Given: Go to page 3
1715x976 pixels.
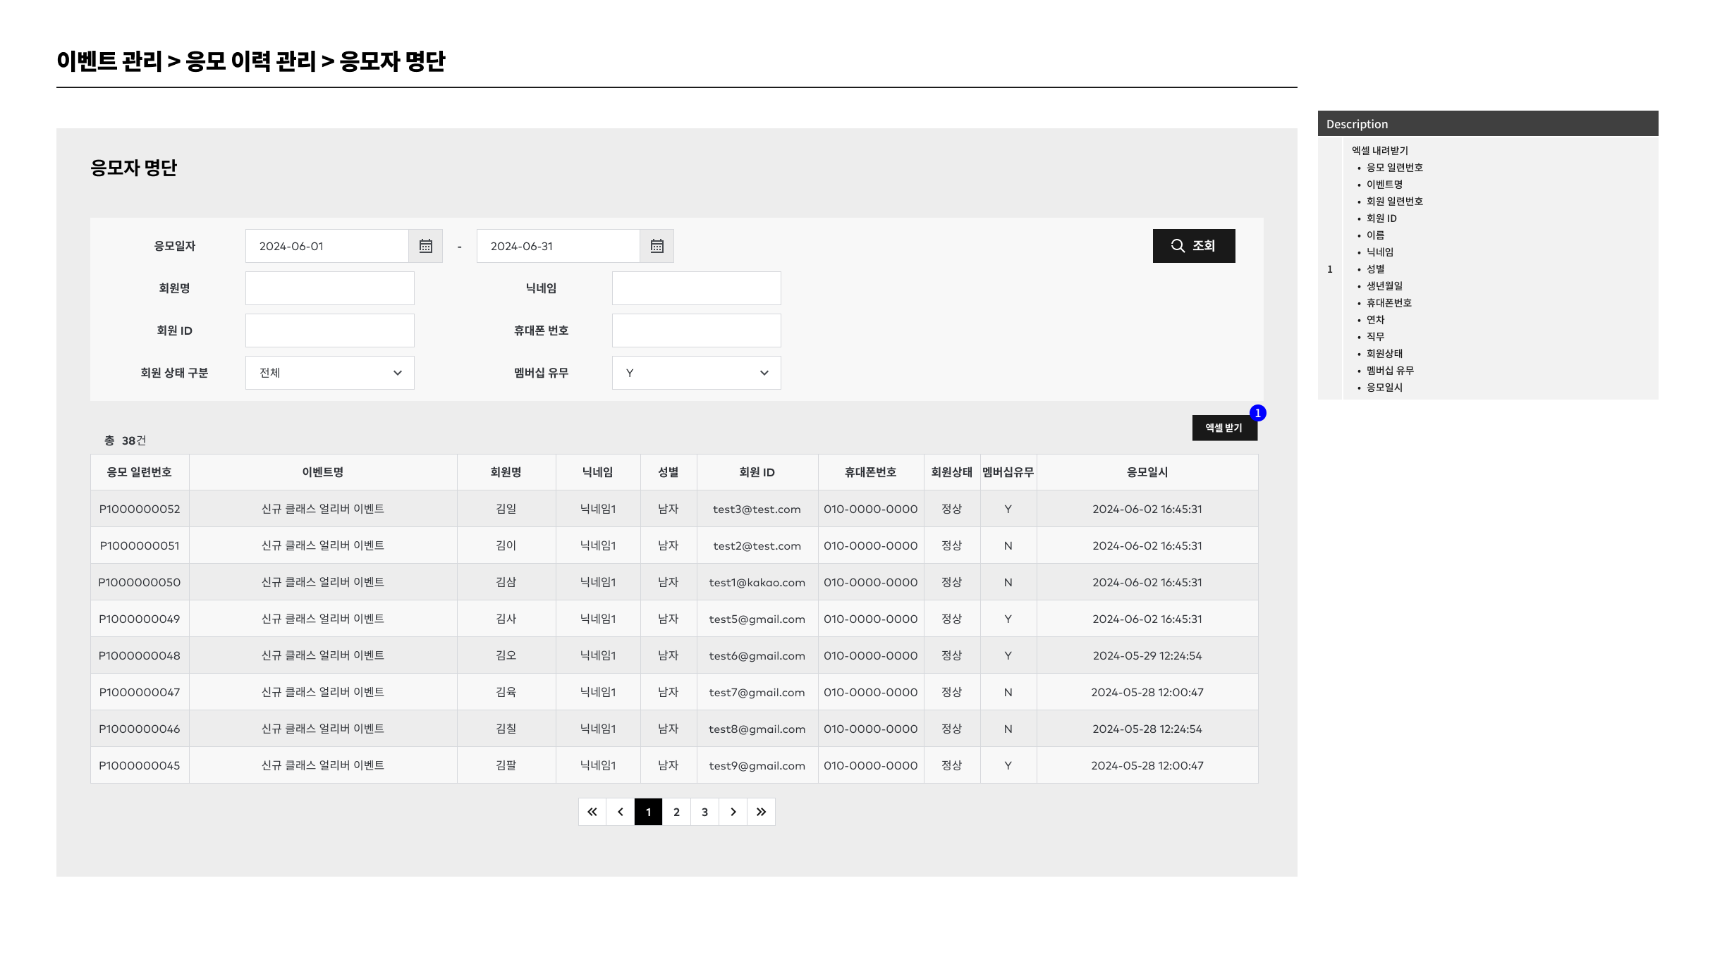Looking at the screenshot, I should click(705, 812).
